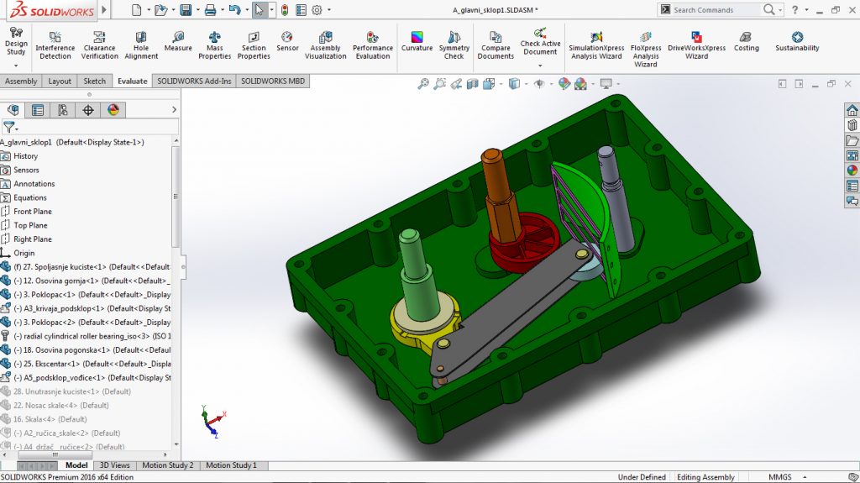This screenshot has height=483, width=860.
Task: Open Sustainability analysis
Action: [x=797, y=41]
